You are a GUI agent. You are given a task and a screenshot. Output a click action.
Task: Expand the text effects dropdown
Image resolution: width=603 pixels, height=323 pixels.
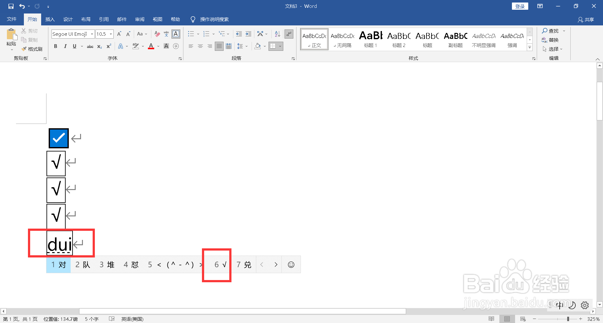(127, 46)
